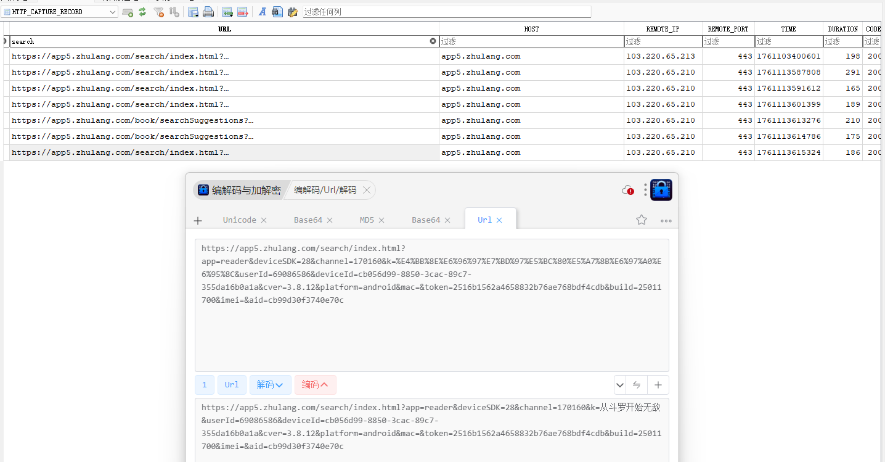Click the REMOTE_PORT column filter field

click(x=728, y=41)
